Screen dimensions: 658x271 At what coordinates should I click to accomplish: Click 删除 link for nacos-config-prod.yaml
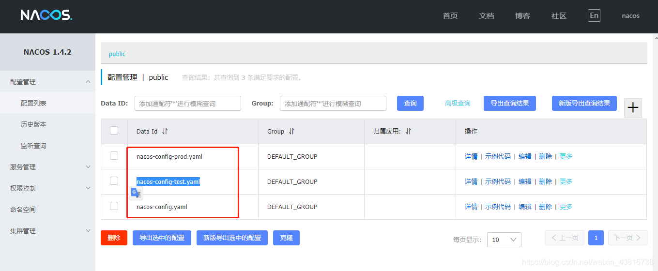(x=545, y=156)
